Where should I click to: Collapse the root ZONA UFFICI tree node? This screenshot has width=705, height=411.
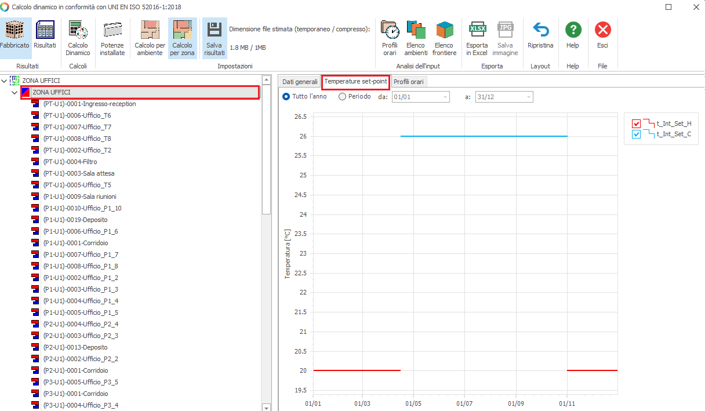coord(5,81)
